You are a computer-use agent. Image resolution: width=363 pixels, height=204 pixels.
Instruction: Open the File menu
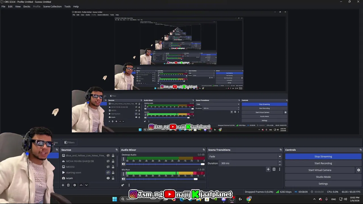[x=3, y=7]
